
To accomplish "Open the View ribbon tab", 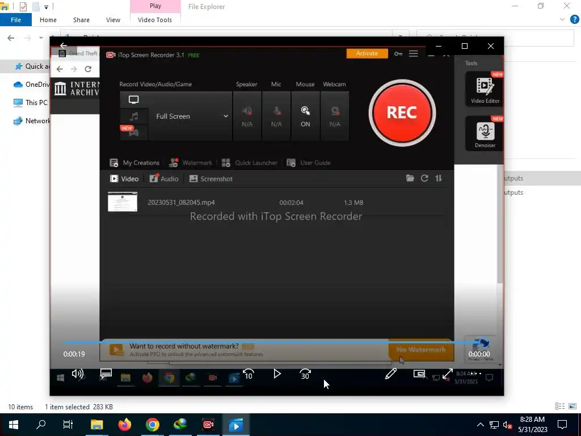I will tap(113, 20).
